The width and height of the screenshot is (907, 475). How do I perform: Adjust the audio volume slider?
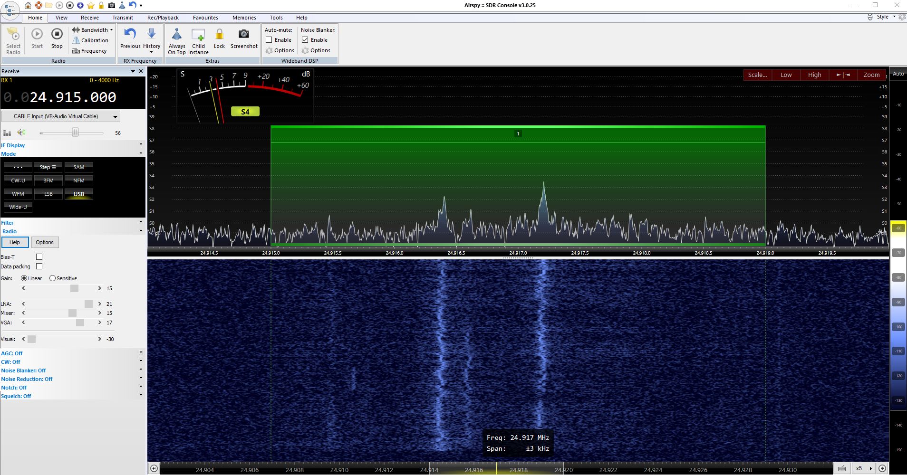pos(75,133)
